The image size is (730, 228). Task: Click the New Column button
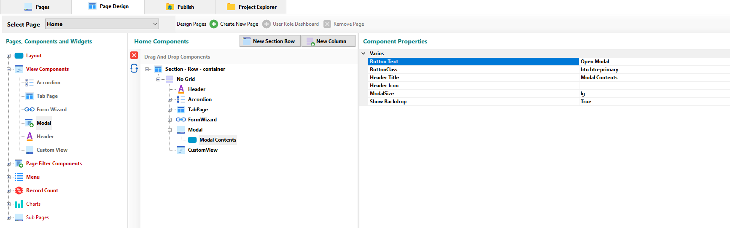[x=328, y=41]
